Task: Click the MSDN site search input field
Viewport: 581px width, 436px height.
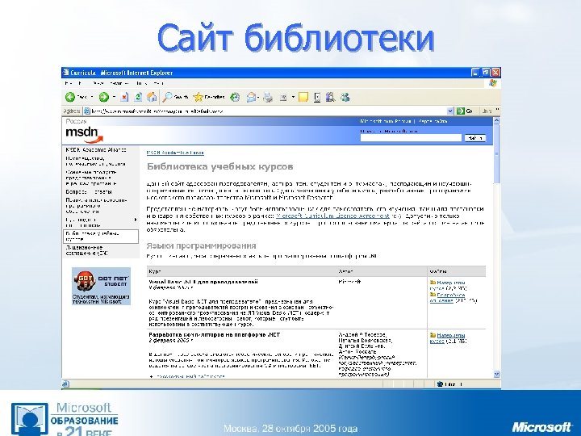Action: click(x=411, y=138)
